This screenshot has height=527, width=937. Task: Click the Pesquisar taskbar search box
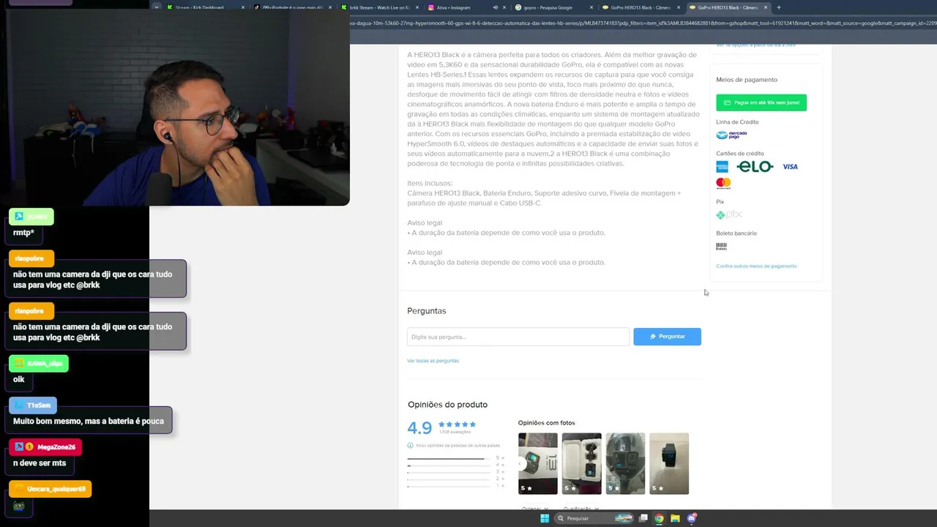(594, 518)
